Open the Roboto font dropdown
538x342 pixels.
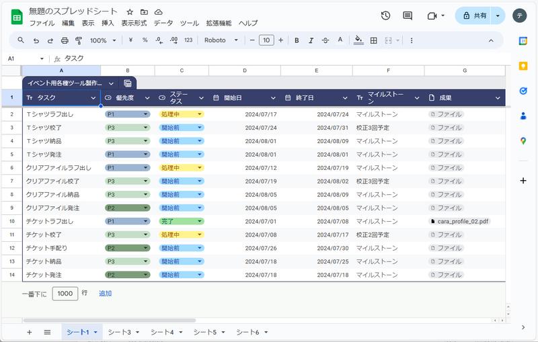pyautogui.click(x=221, y=40)
